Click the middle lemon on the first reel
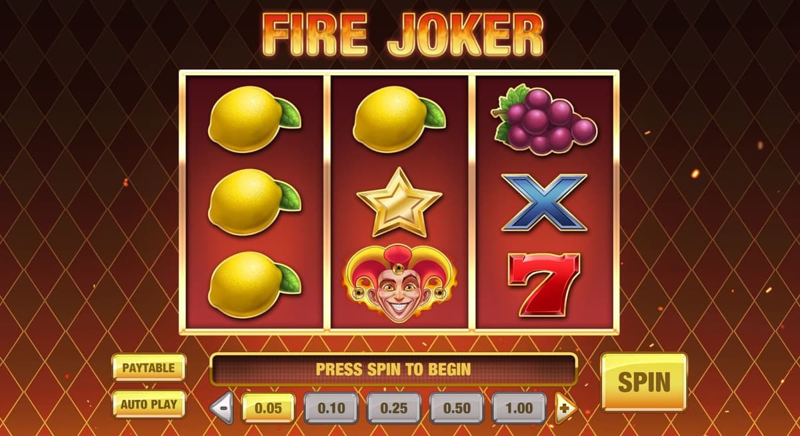 coord(255,202)
